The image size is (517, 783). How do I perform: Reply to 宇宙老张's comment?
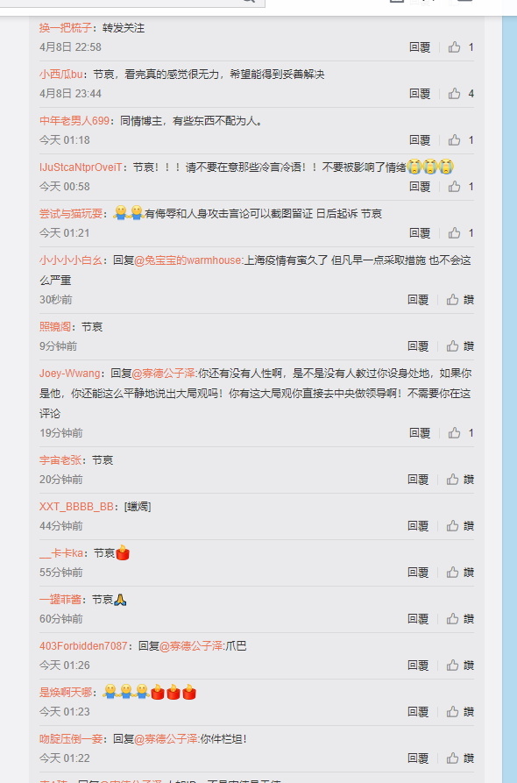418,480
